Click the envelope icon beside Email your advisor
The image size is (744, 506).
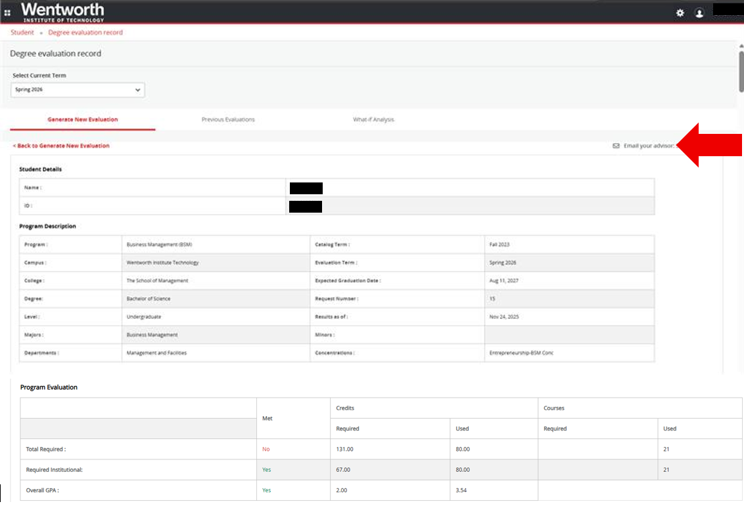[x=616, y=146]
